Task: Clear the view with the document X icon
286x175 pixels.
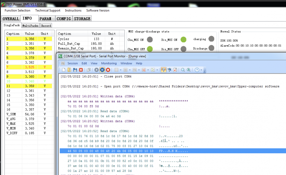Action: 175,70
